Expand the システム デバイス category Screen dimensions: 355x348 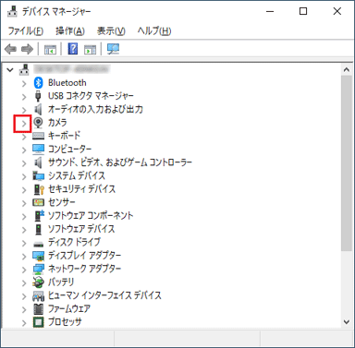click(24, 176)
